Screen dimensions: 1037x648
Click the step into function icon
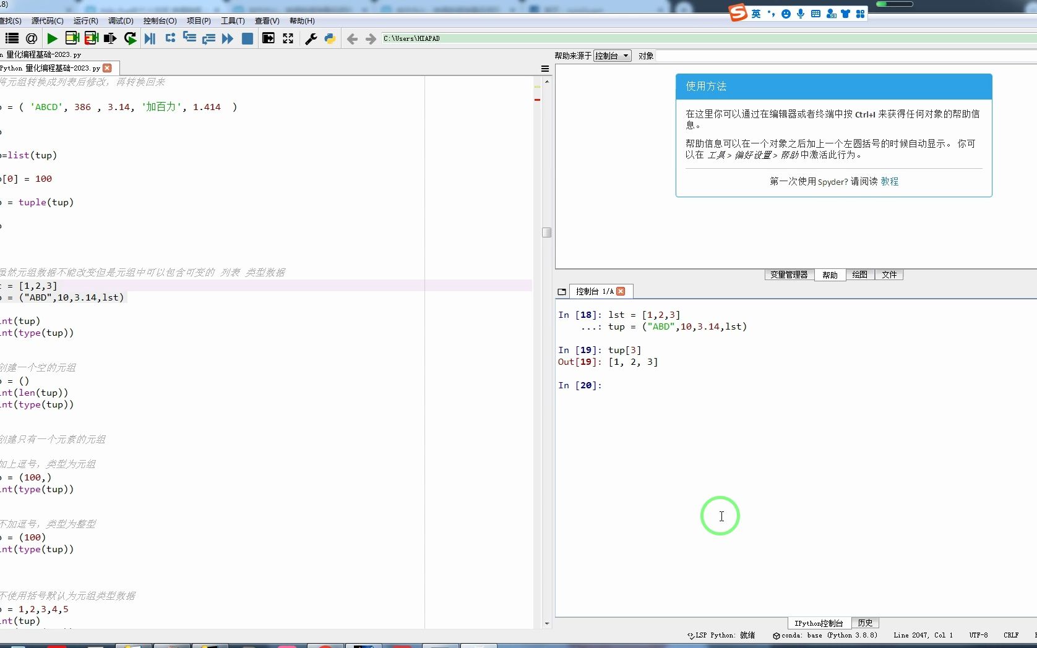pos(189,38)
